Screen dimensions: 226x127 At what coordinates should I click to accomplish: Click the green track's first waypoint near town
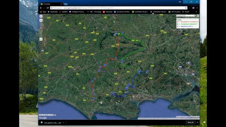[123, 33]
